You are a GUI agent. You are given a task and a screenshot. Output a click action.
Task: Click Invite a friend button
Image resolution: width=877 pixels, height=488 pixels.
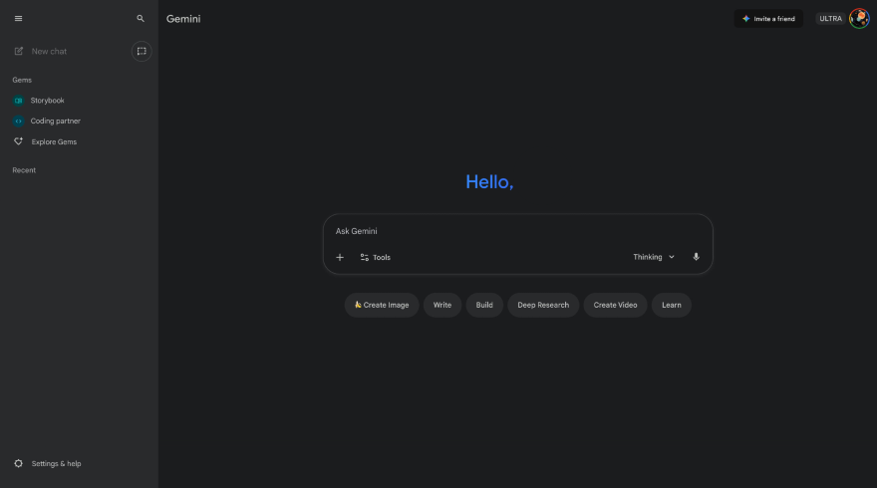pos(768,19)
